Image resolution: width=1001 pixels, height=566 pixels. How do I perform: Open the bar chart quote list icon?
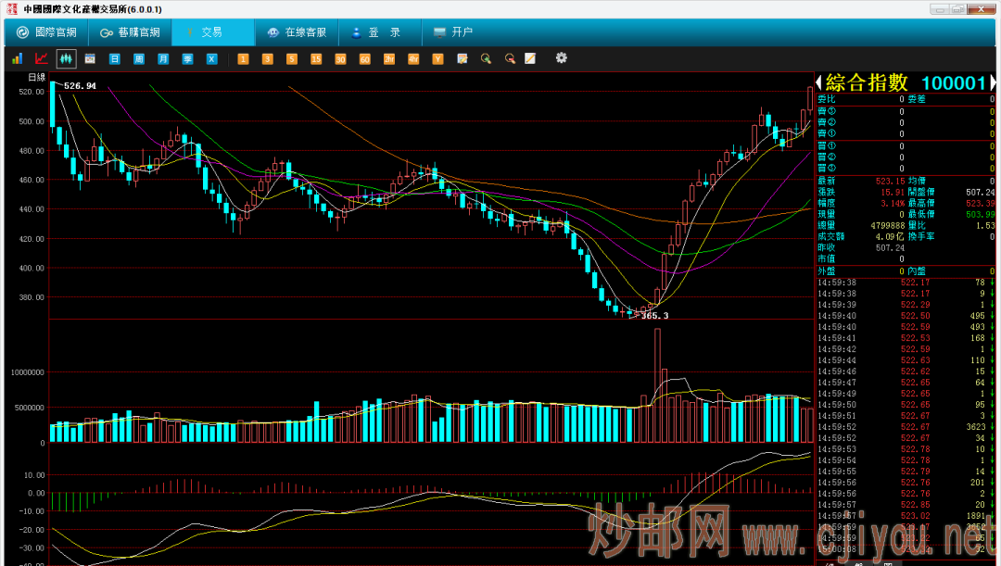17,59
